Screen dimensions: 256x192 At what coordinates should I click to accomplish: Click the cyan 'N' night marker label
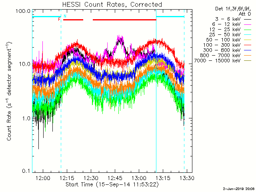click(65, 16)
